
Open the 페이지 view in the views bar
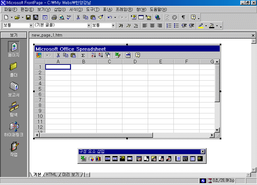(x=14, y=49)
